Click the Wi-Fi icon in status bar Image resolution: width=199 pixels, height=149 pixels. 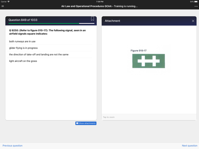click(9, 2)
